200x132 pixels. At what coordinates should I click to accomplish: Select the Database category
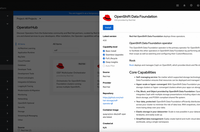click(22, 65)
